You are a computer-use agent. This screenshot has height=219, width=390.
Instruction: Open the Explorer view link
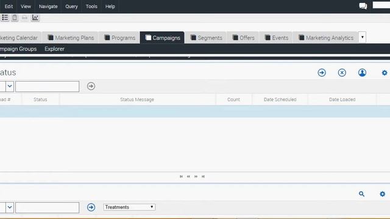[x=54, y=49]
